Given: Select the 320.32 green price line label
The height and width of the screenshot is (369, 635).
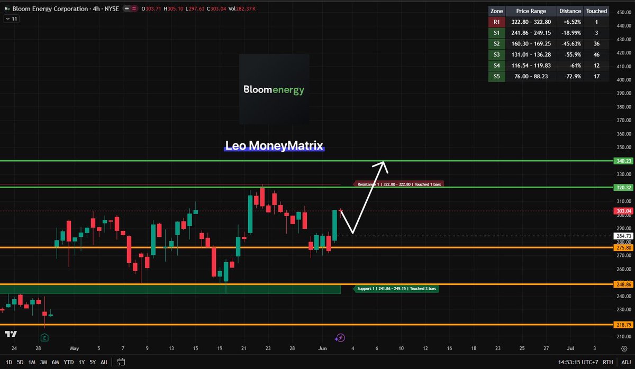Looking at the screenshot, I should [x=623, y=188].
